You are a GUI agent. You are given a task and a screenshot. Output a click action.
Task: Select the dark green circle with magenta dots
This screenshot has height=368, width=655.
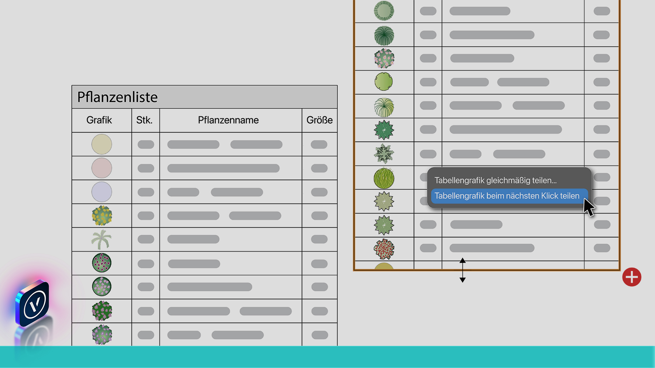click(x=102, y=263)
